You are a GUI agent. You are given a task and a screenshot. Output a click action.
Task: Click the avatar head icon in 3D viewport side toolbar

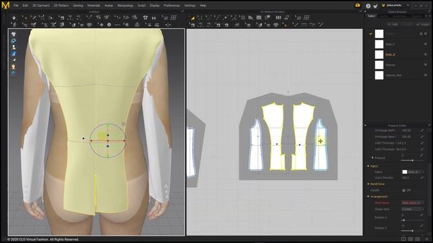(14, 67)
